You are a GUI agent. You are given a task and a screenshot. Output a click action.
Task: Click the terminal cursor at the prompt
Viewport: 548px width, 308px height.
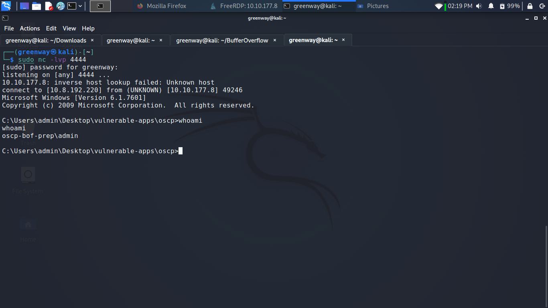(x=181, y=151)
